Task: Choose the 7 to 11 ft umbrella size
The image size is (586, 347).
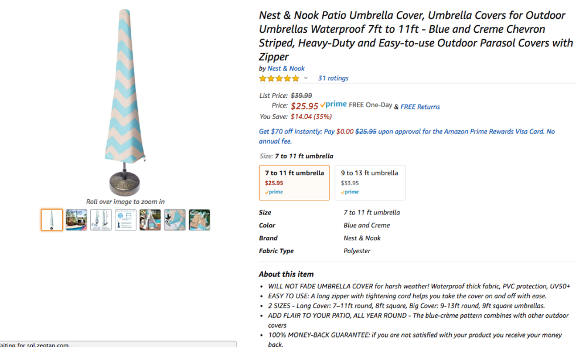Action: point(294,182)
